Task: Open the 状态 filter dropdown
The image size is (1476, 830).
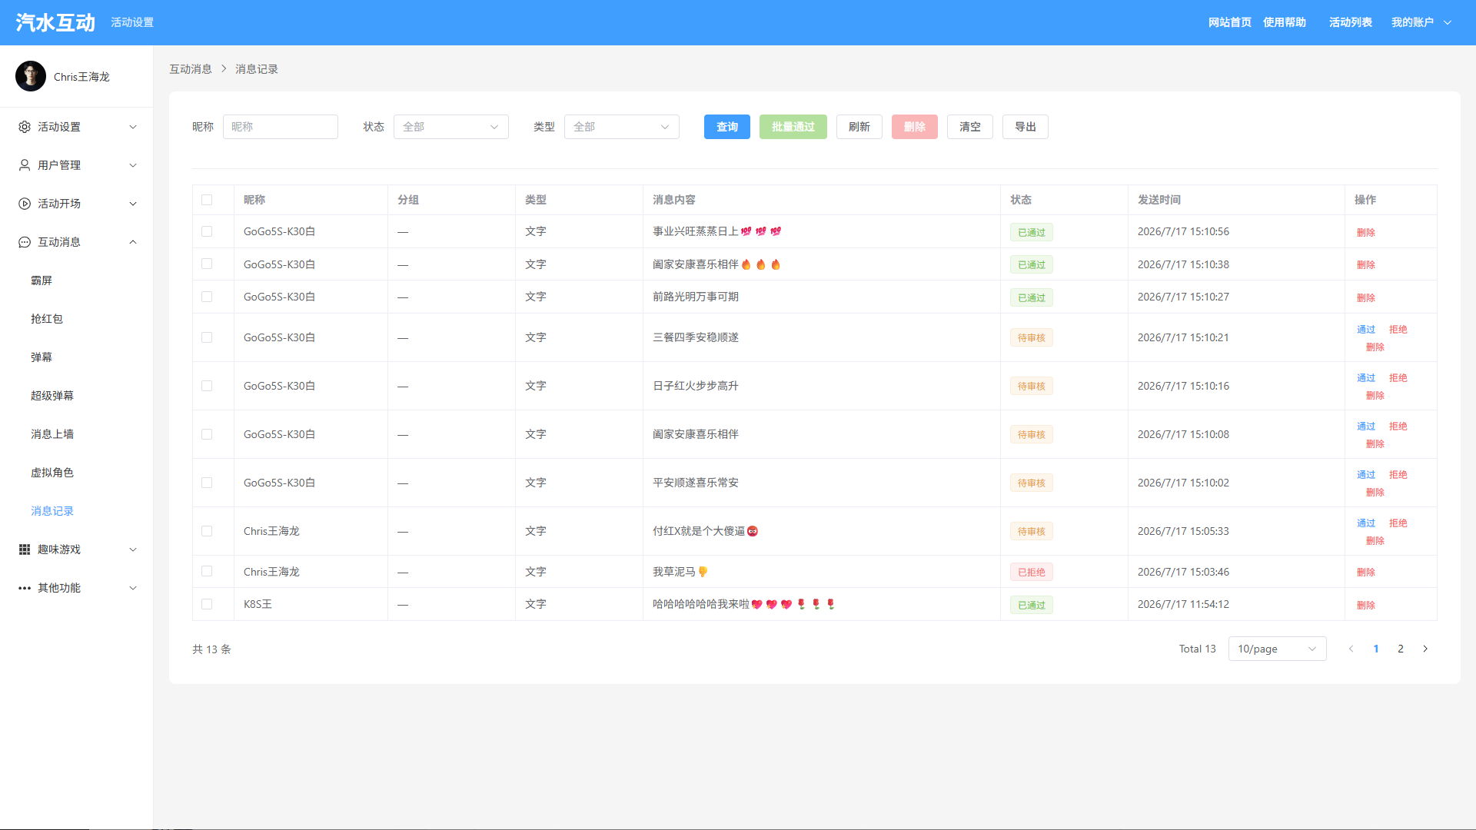Action: [x=451, y=127]
